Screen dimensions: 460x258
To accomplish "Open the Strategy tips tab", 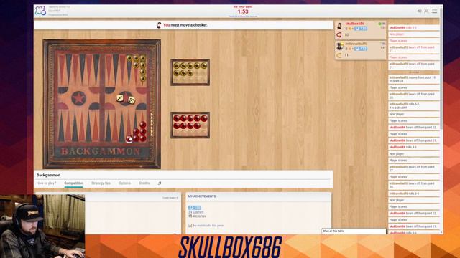I will click(x=101, y=183).
